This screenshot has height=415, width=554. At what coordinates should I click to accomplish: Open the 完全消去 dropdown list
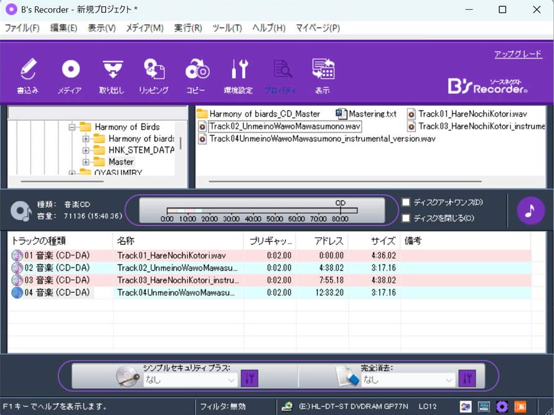(408, 379)
